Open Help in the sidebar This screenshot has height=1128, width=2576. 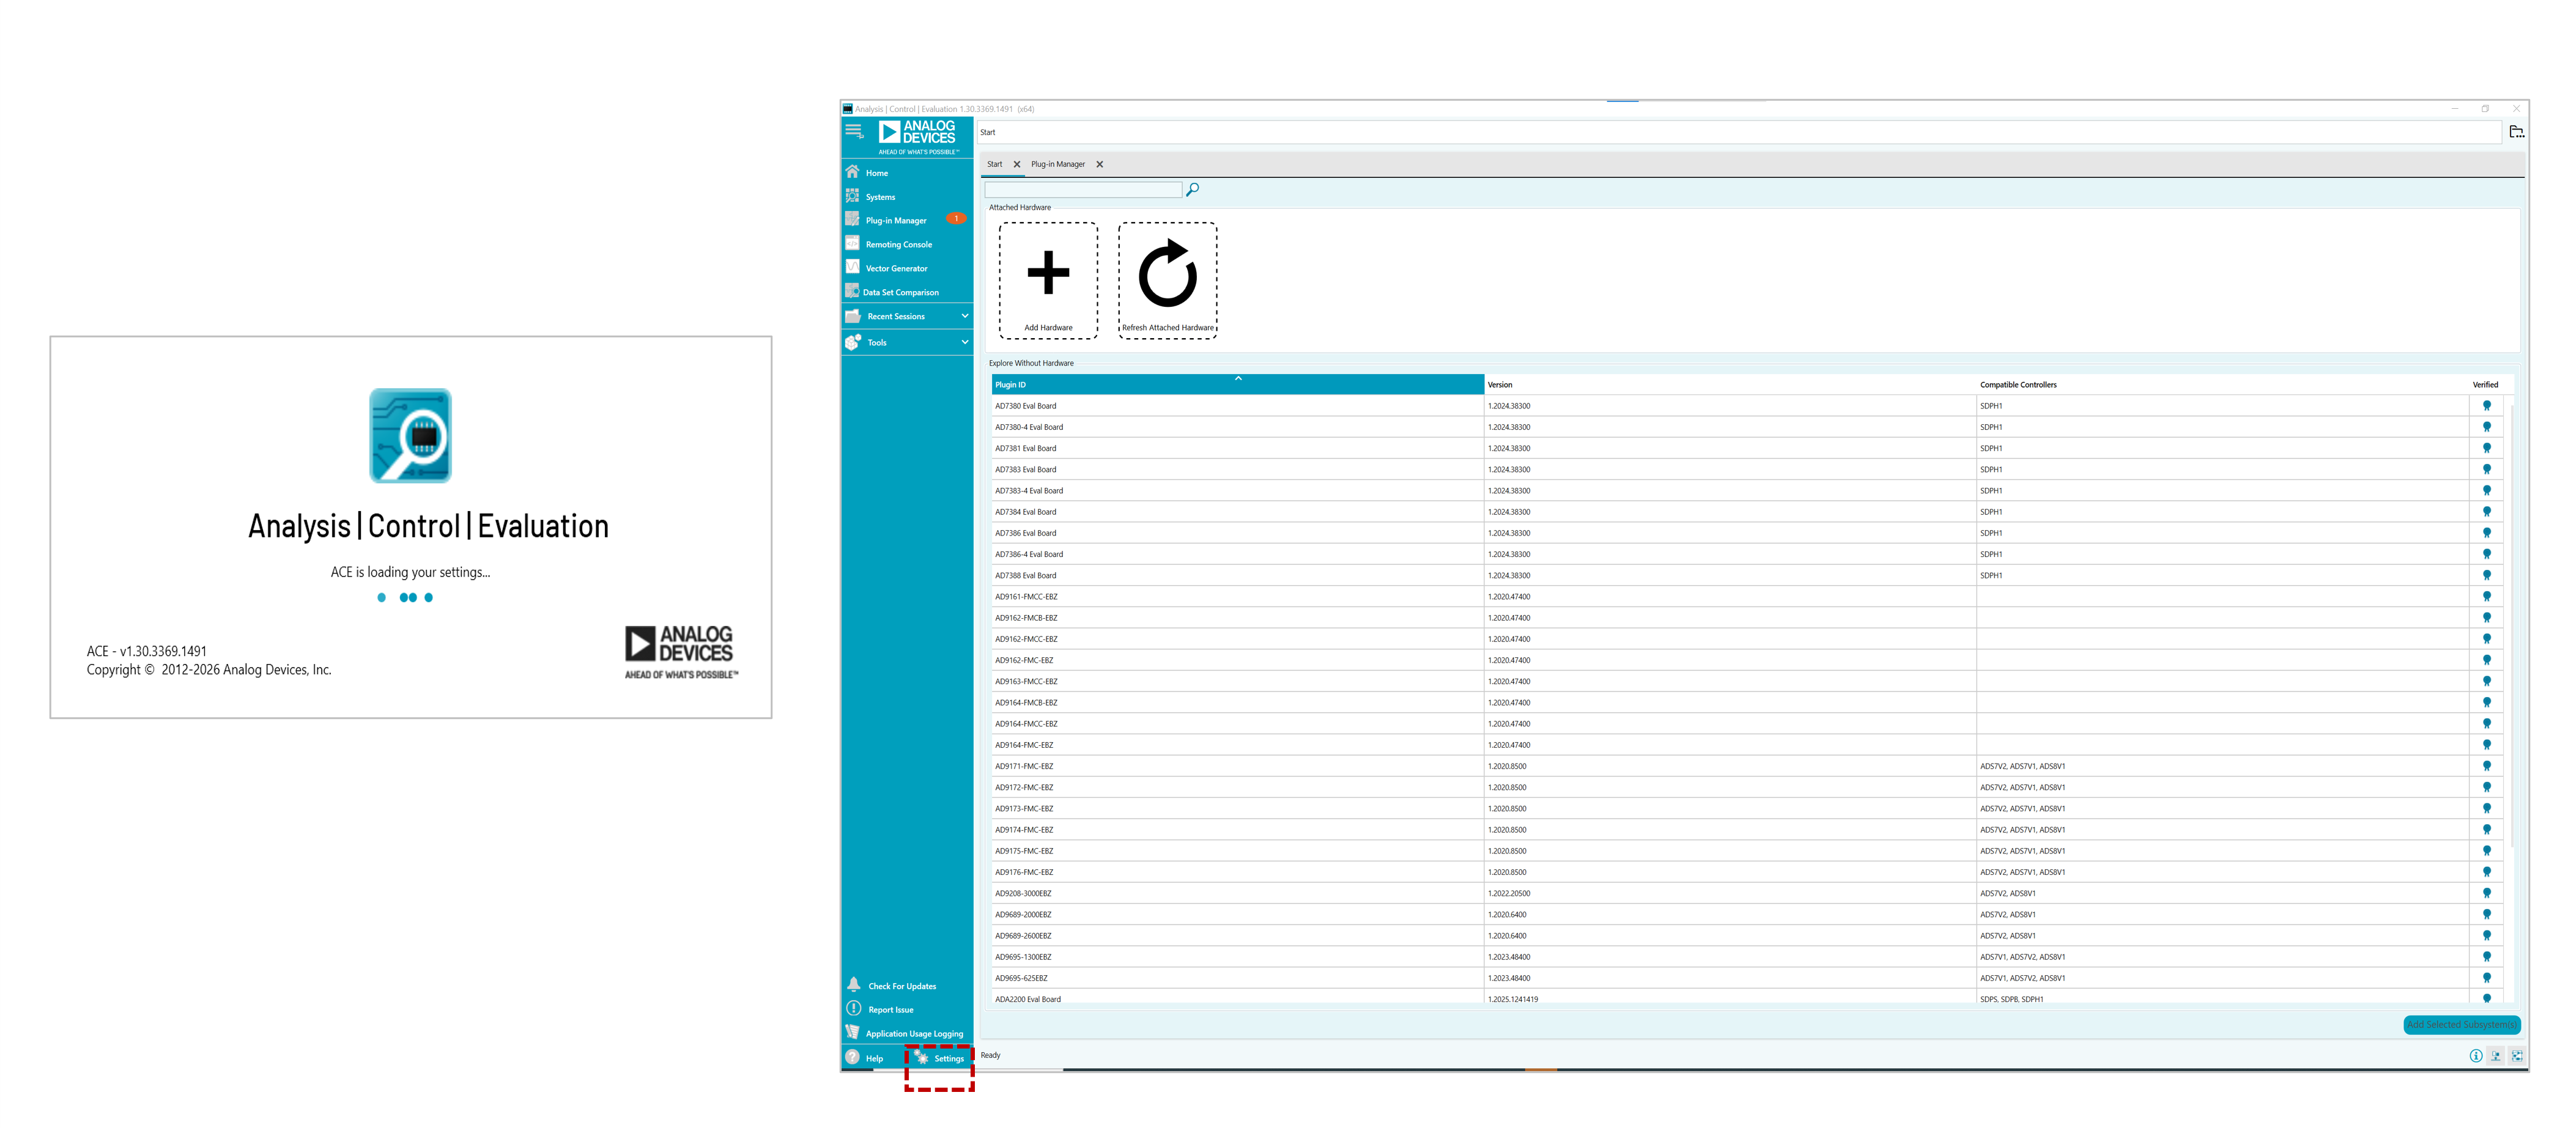click(865, 1058)
